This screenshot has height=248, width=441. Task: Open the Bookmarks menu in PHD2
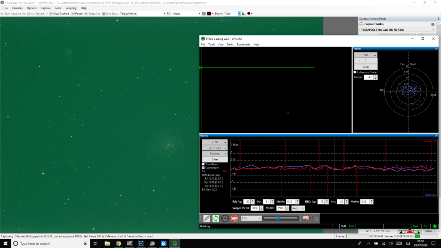[x=243, y=44]
